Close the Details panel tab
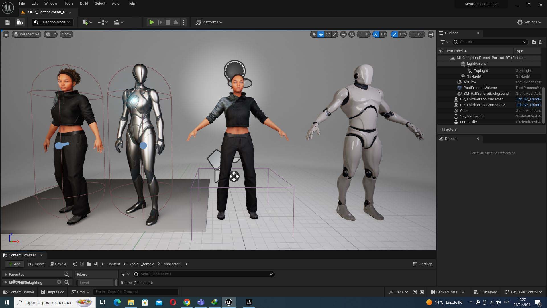 478,139
